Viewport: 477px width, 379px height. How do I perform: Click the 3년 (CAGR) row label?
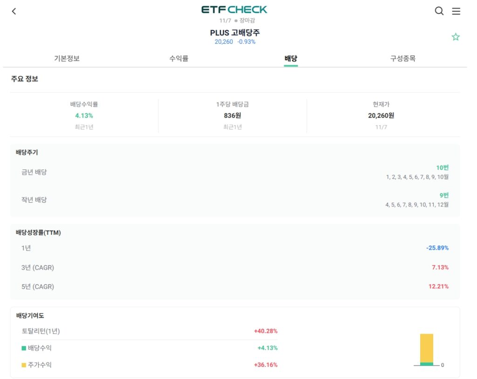[38, 267]
